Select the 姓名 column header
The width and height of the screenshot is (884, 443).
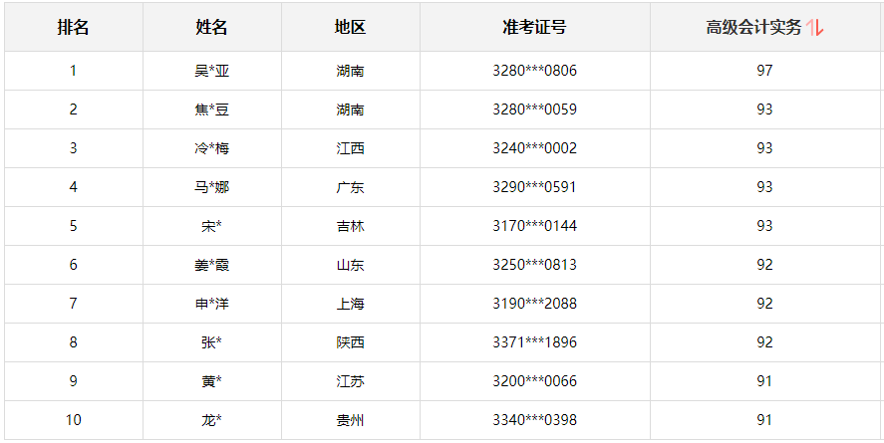coord(211,28)
